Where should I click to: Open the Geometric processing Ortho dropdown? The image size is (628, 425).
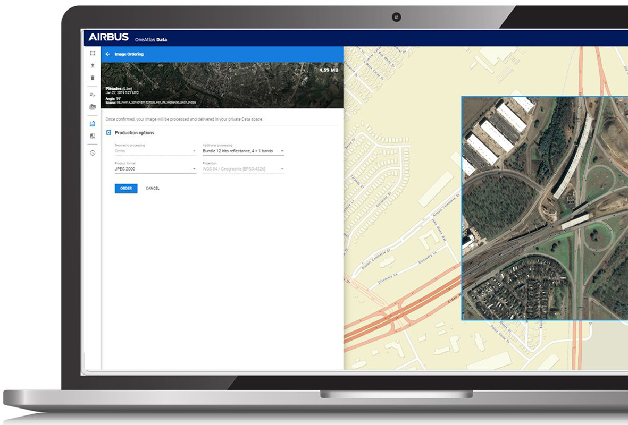[x=155, y=151]
